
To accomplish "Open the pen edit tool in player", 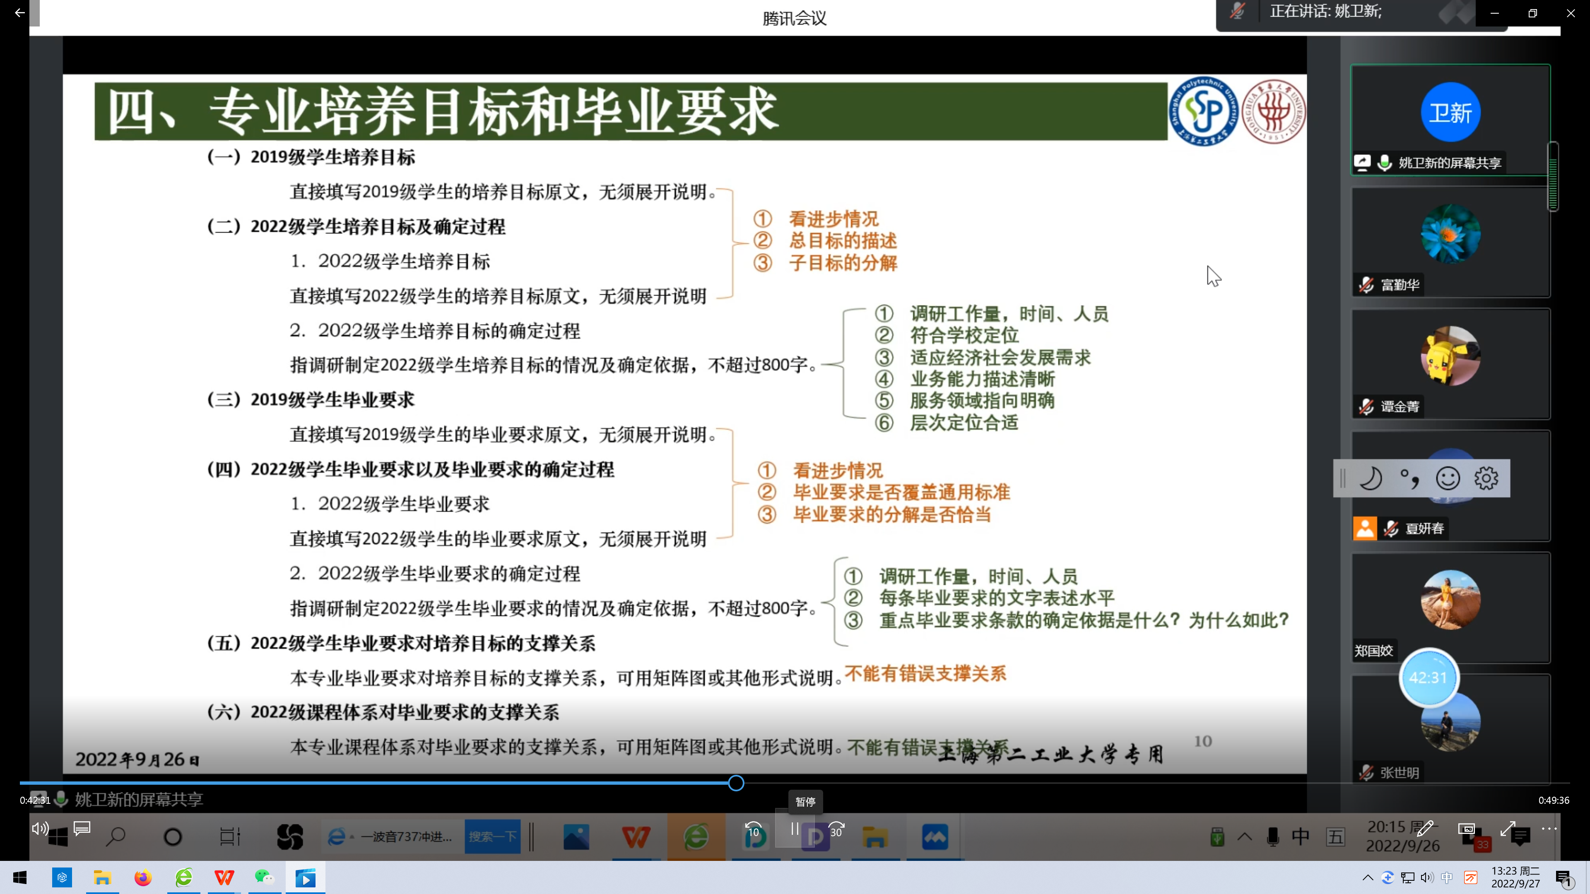I will [1424, 829].
